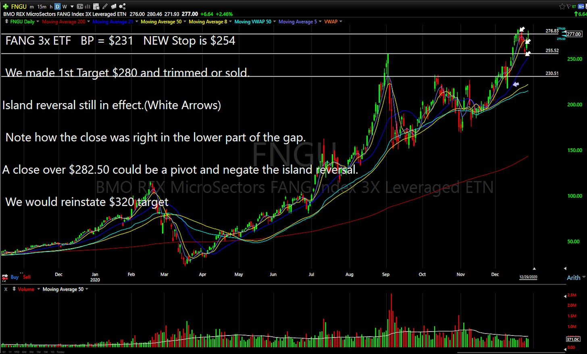Select the h hourly timeframe
The image size is (587, 354).
(x=51, y=7)
